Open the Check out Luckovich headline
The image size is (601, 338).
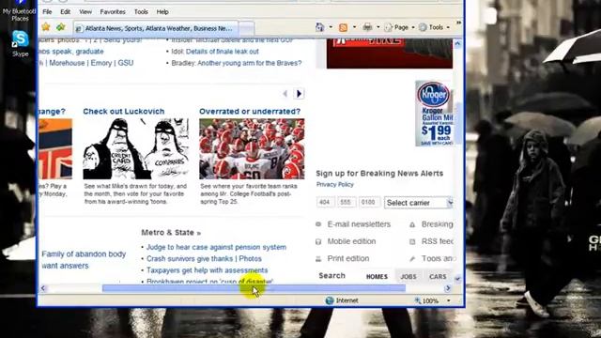[124, 111]
